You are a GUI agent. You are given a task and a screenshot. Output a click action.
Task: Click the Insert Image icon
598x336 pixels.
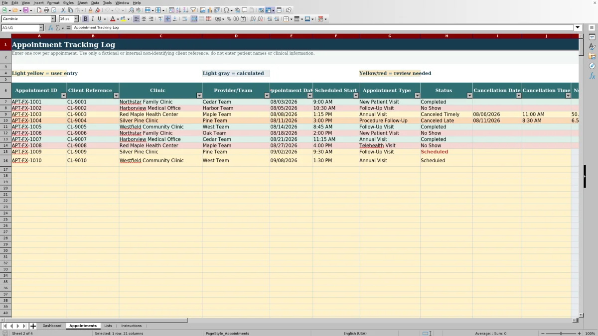pos(203,10)
